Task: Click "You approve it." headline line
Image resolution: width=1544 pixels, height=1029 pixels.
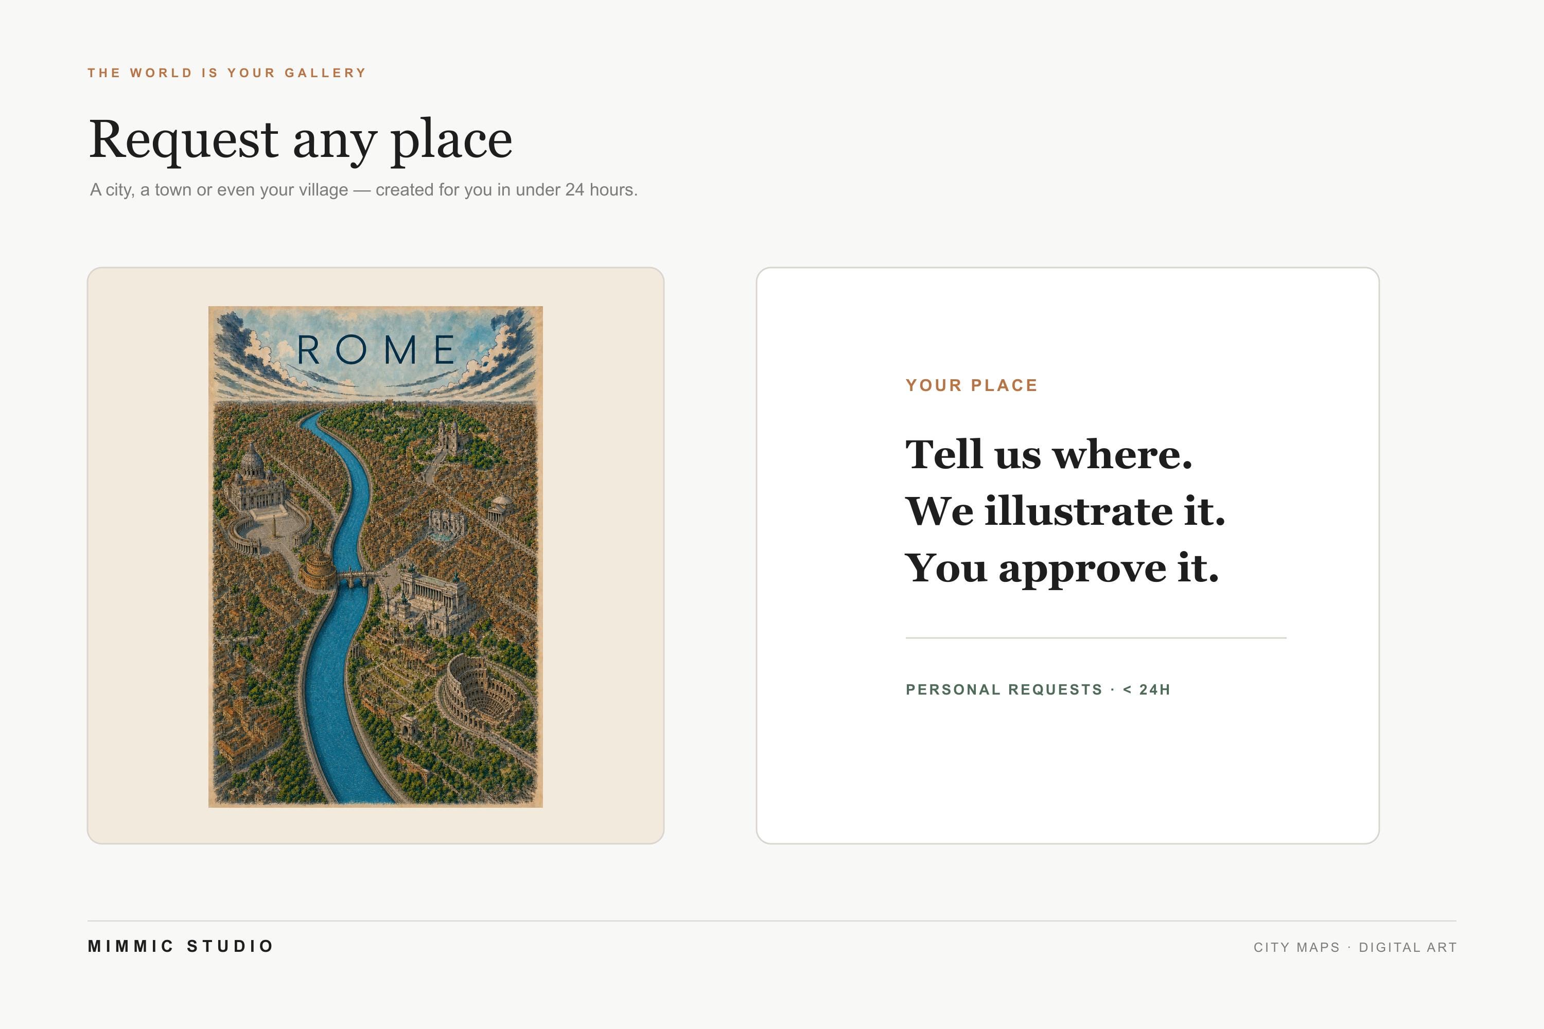Action: point(1061,569)
